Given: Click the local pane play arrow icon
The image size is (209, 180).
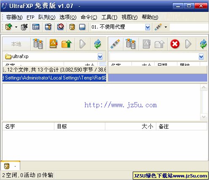Looking at the screenshot, I should point(83,44).
